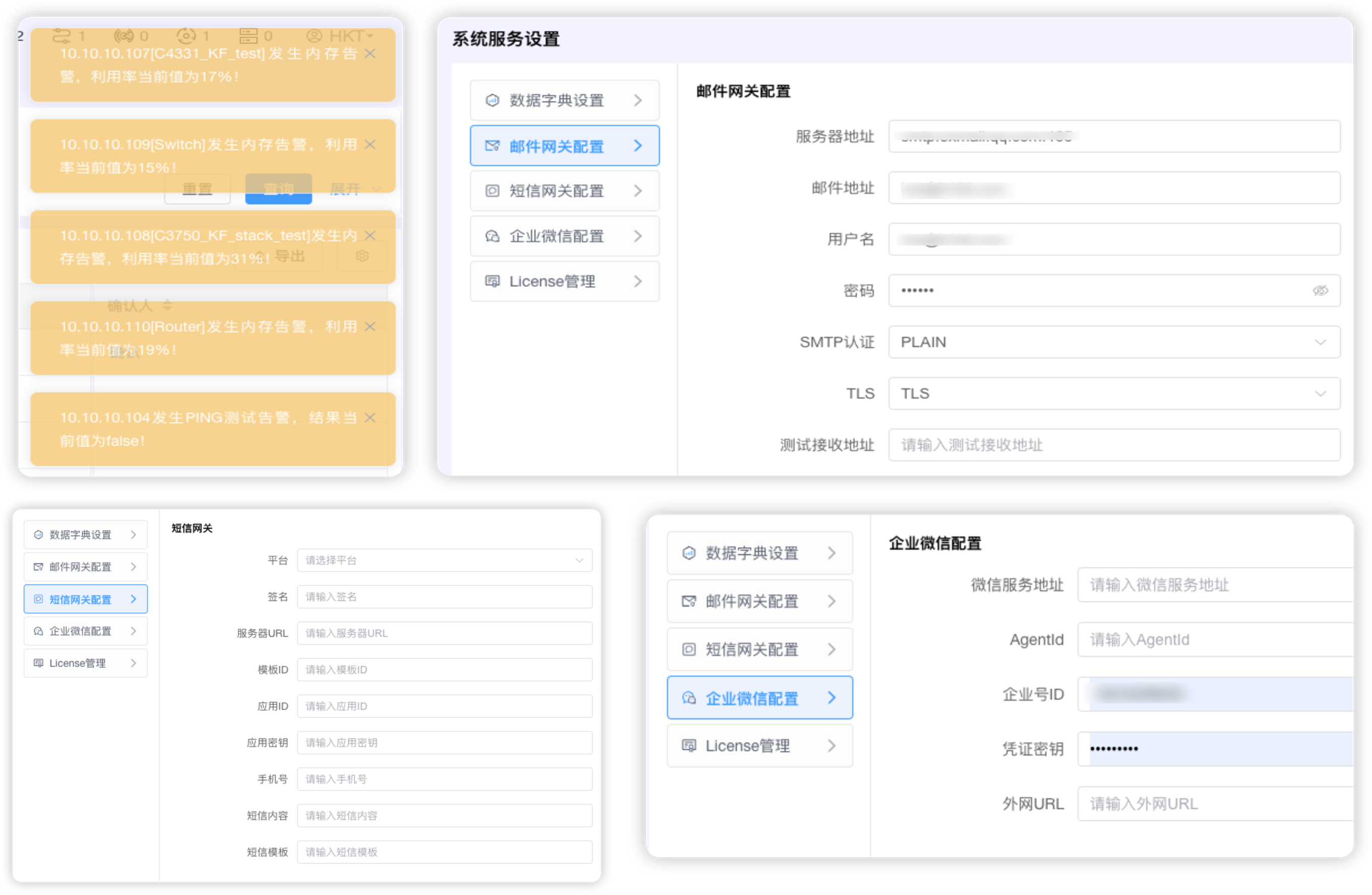Click the 邮件地址 input field
Image resolution: width=1372 pixels, height=895 pixels.
click(1114, 188)
